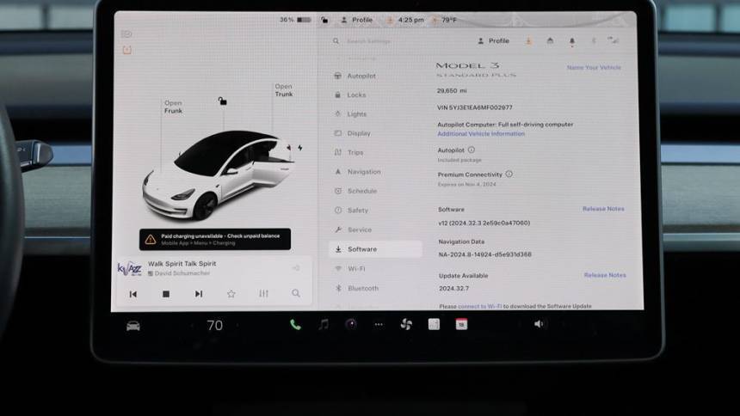Tap the white Model 3 car image
Screen dimensions: 740x416
[219, 175]
